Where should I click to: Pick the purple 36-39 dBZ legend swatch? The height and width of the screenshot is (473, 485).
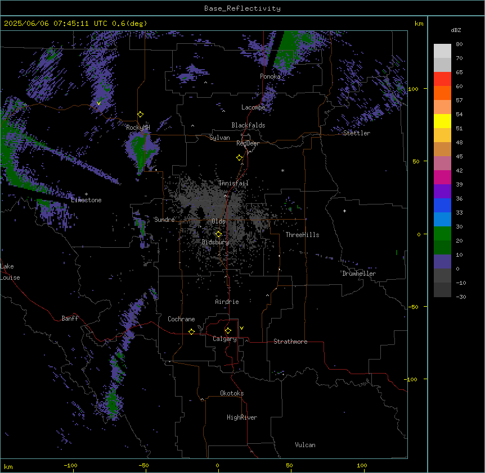[x=442, y=192]
